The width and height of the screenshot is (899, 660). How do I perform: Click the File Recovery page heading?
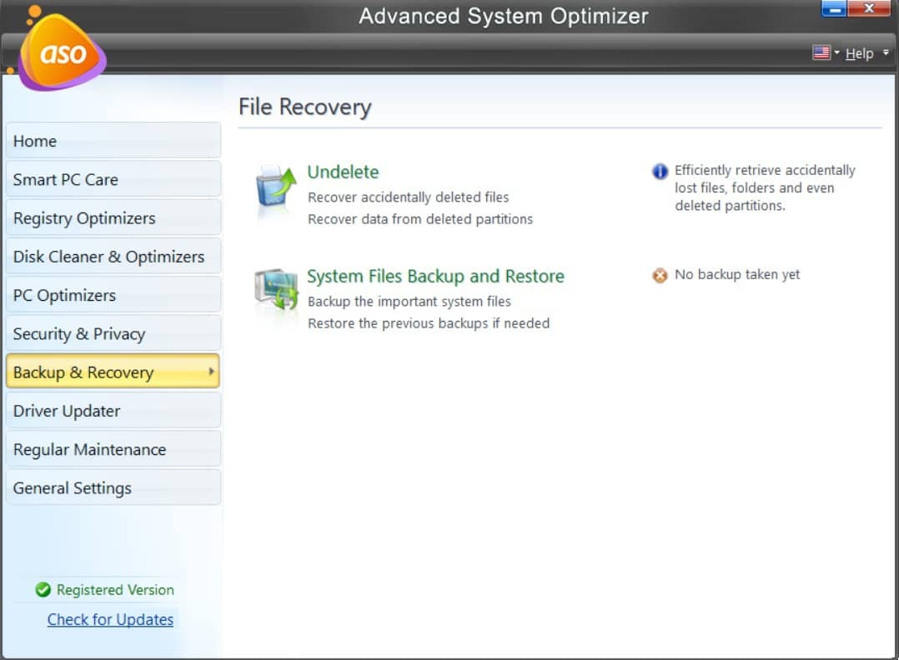tap(305, 107)
